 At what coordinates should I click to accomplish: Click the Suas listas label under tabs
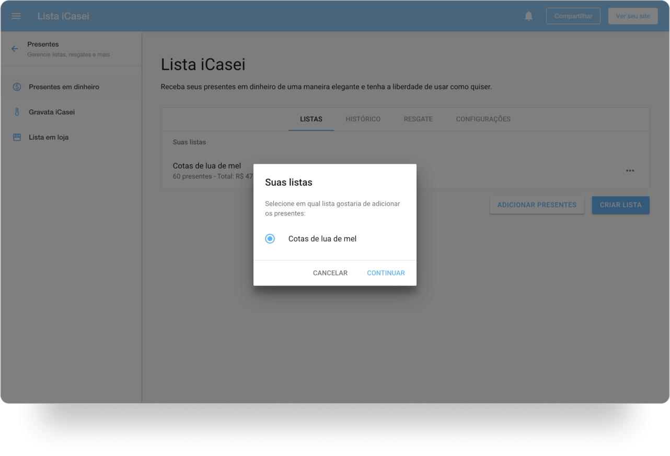(189, 142)
